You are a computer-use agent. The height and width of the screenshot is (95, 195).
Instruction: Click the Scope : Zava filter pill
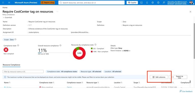pos(8,40)
